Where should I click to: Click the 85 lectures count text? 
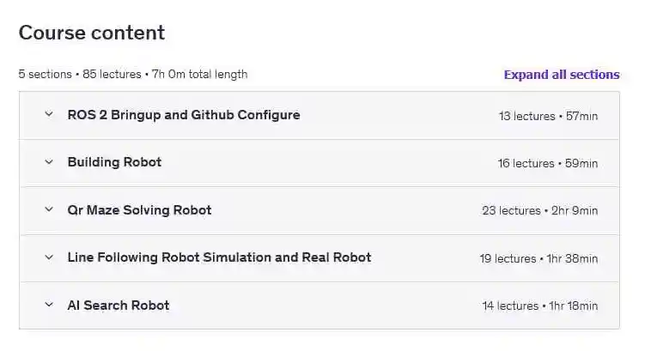pos(112,75)
